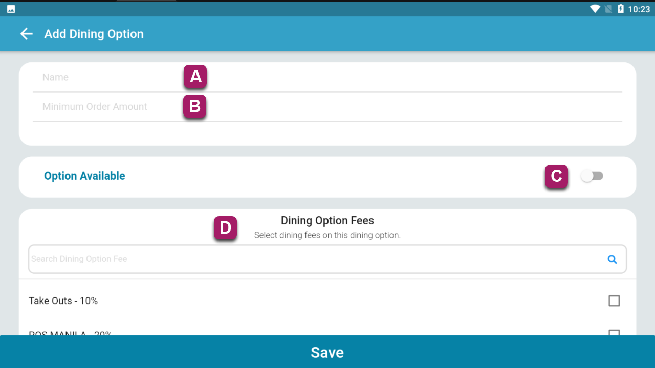Enable the Option Available switch

592,176
